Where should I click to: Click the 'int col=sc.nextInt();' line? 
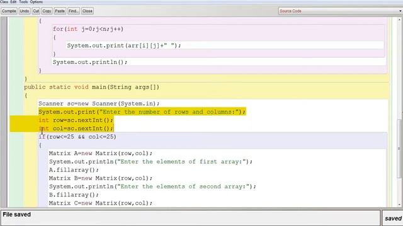pos(76,128)
